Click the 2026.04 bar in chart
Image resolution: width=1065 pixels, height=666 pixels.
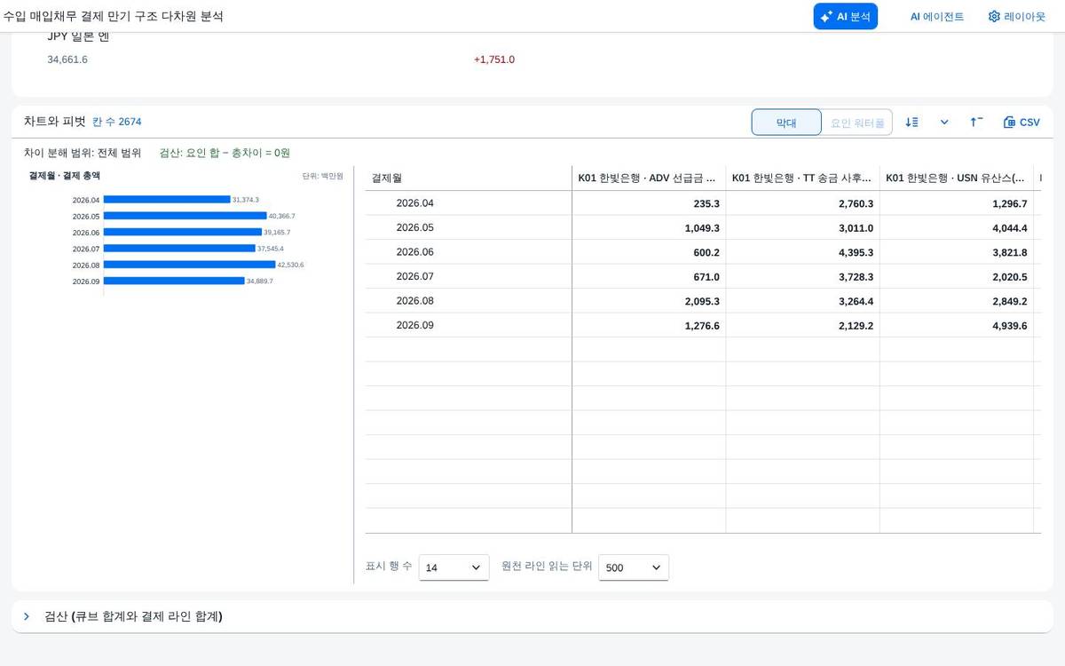tap(167, 200)
